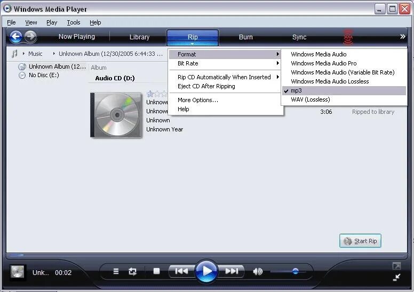414x292 pixels.
Task: Click the 00:02 elapsed time
Action: (63, 272)
